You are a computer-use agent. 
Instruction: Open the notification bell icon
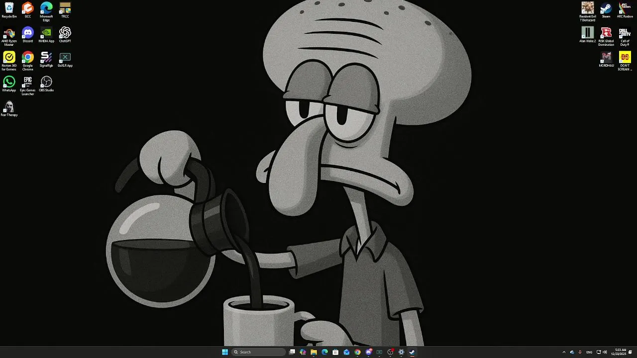630,352
